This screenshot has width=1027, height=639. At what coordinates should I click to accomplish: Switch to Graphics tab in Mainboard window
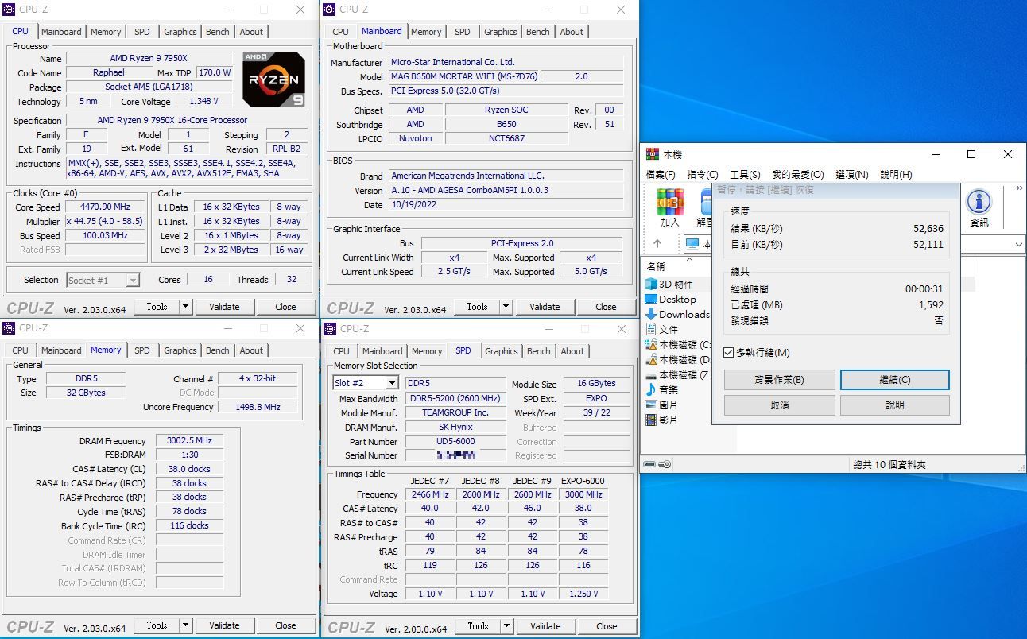coord(500,32)
